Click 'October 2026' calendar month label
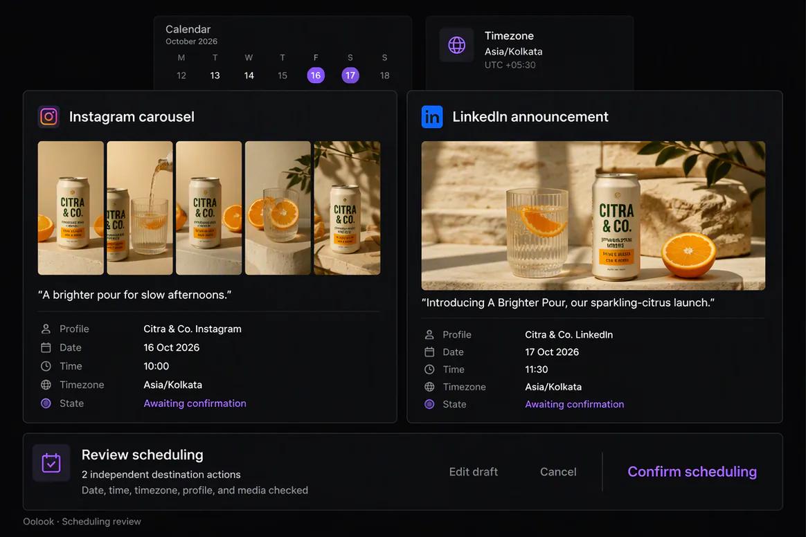This screenshot has width=806, height=537. tap(191, 41)
